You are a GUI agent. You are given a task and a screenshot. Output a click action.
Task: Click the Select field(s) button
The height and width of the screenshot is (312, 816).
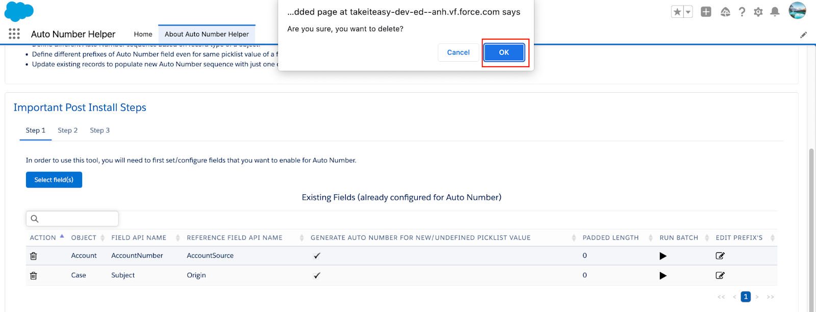click(54, 180)
